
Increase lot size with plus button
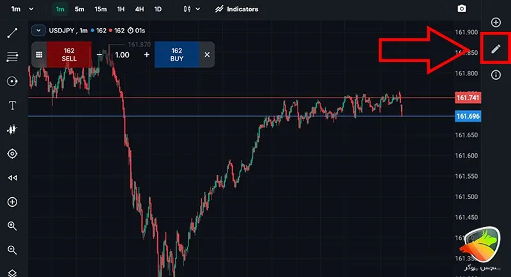pyautogui.click(x=147, y=55)
